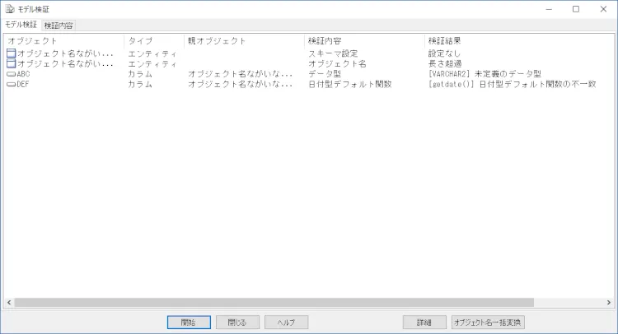618x334 pixels.
Task: Click the horizontal scrollbar right arrow
Action: pyautogui.click(x=609, y=303)
